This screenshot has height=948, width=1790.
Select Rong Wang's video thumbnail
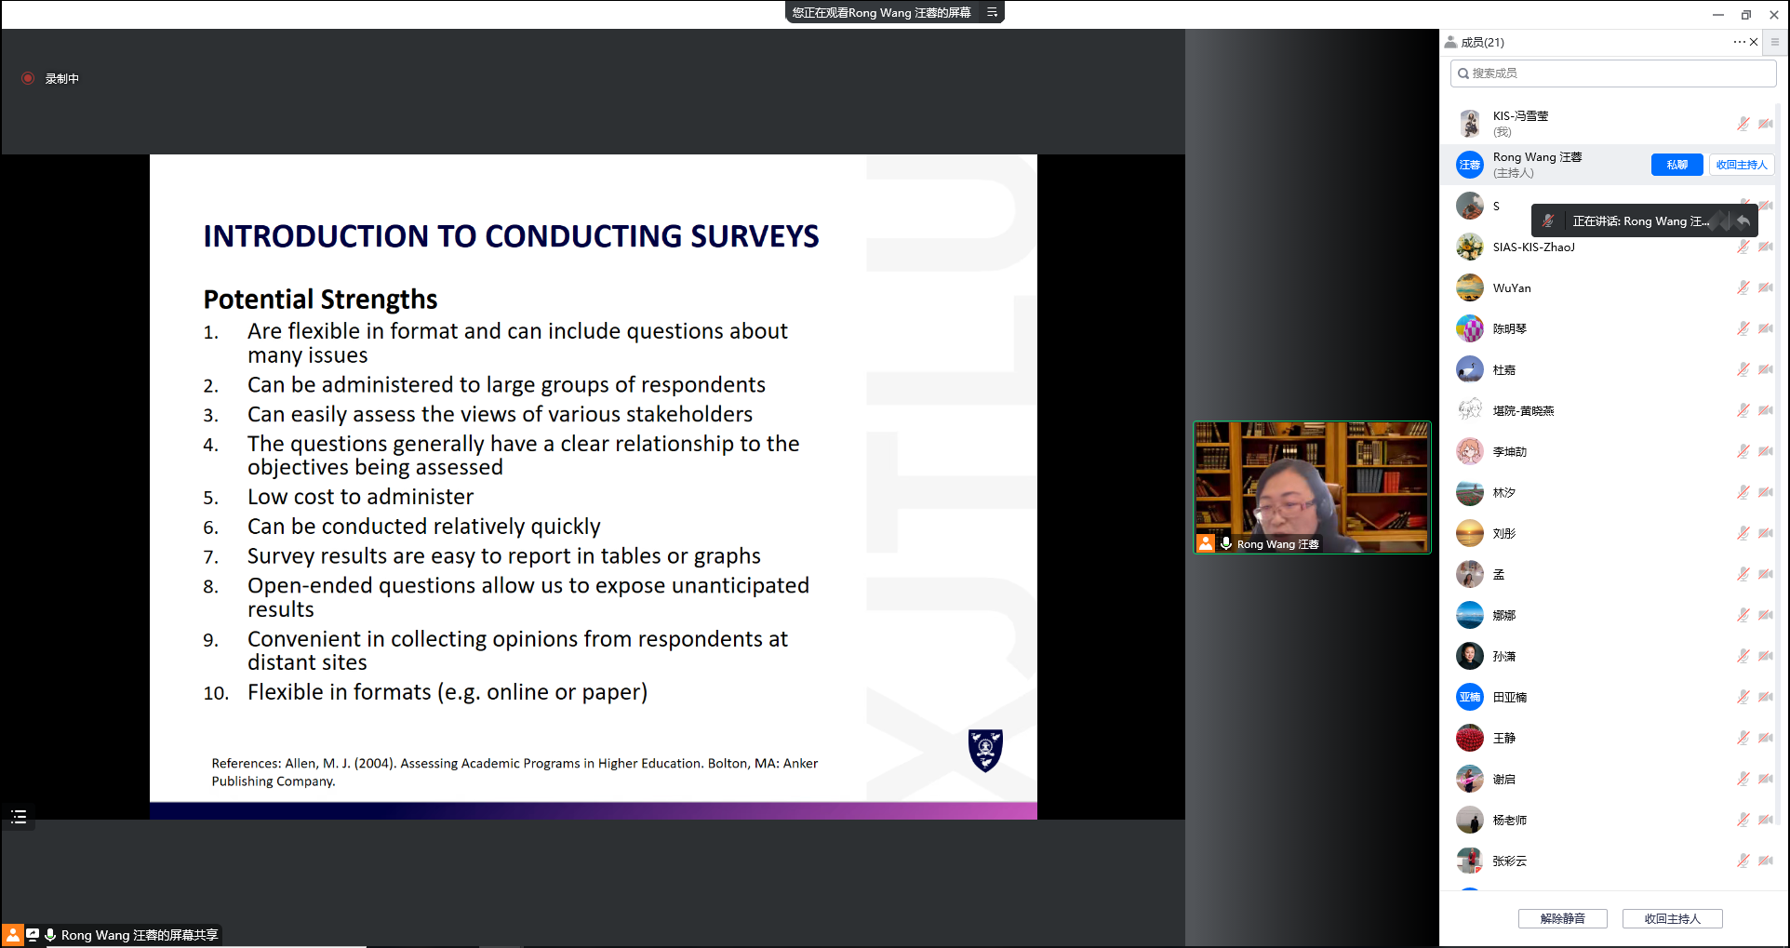pyautogui.click(x=1312, y=487)
